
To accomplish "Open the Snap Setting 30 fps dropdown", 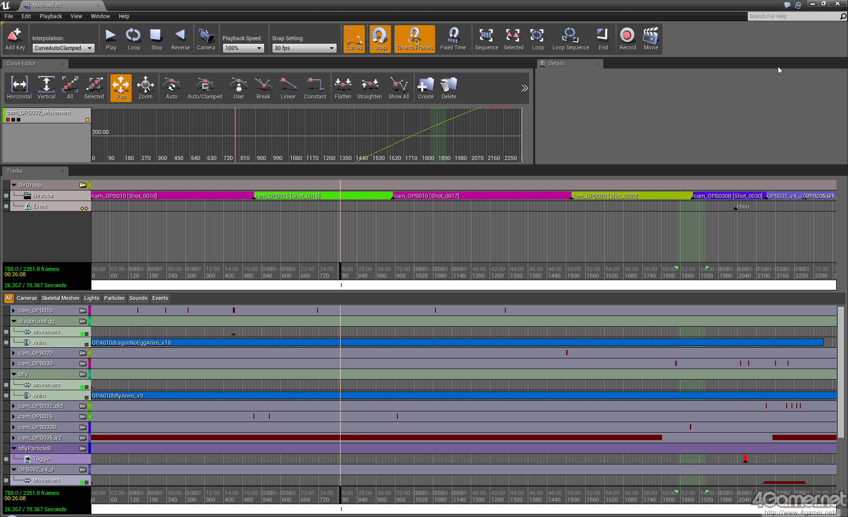I will coord(304,48).
